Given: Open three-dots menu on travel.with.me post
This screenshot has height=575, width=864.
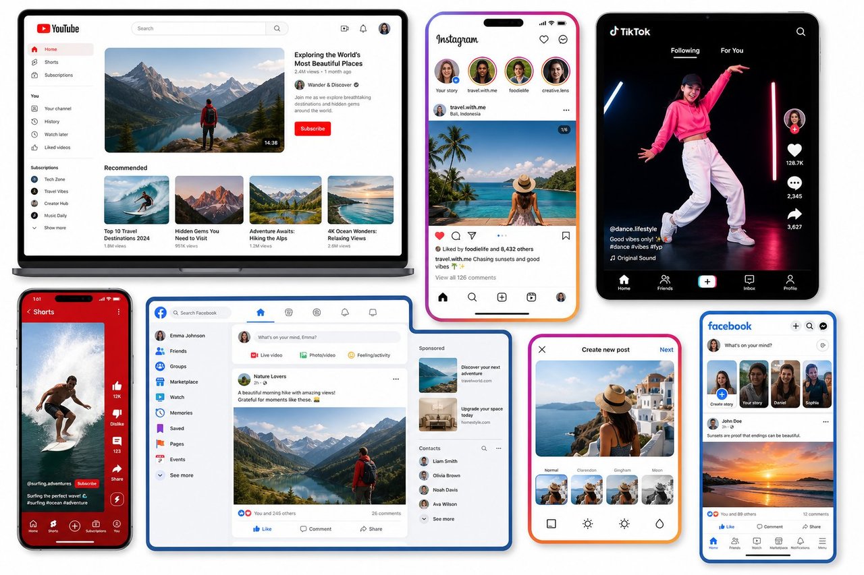Looking at the screenshot, I should tap(566, 110).
